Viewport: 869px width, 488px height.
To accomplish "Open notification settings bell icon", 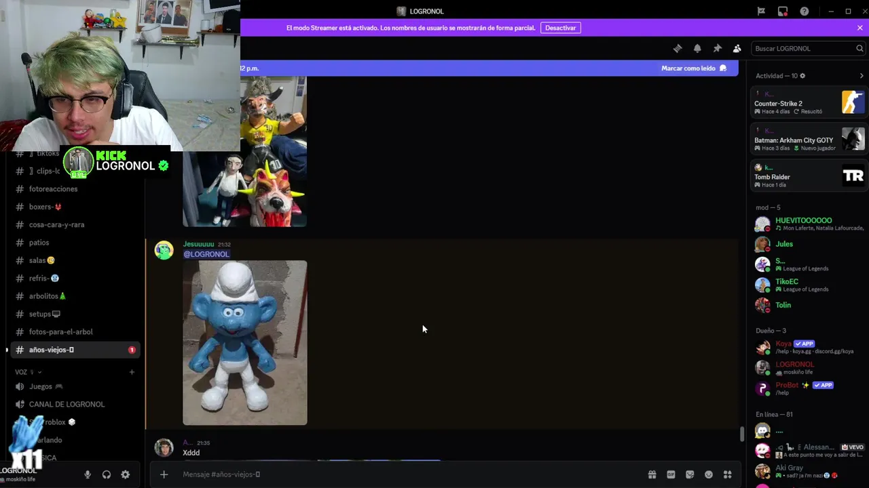I will click(x=697, y=48).
